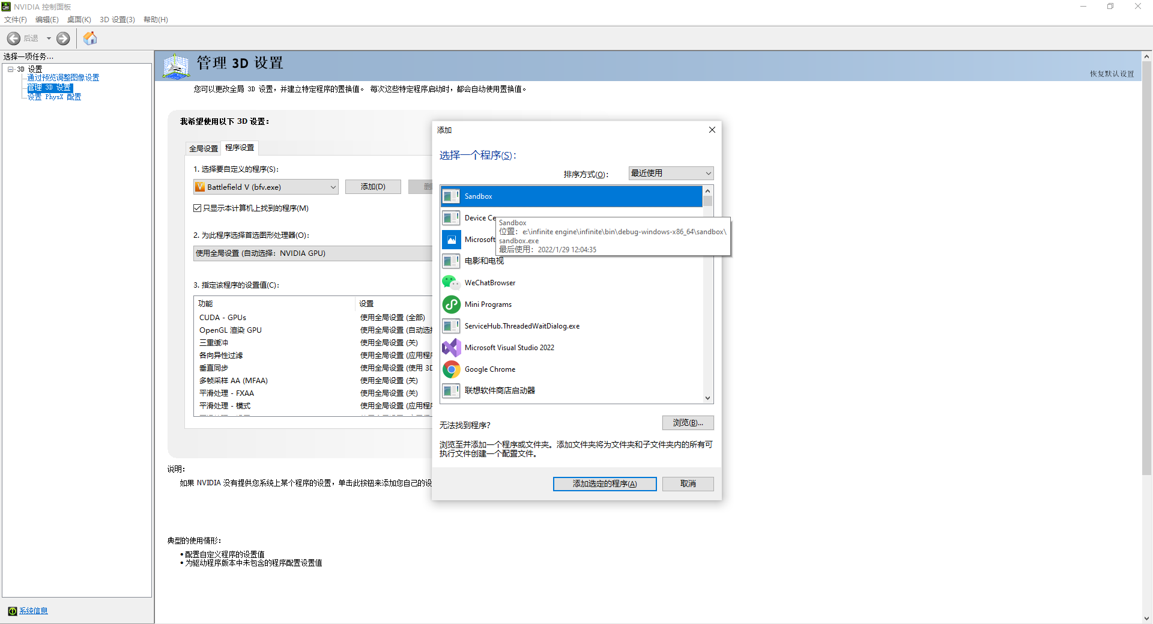Click the main panel vertical scrollbar

coord(1146,268)
